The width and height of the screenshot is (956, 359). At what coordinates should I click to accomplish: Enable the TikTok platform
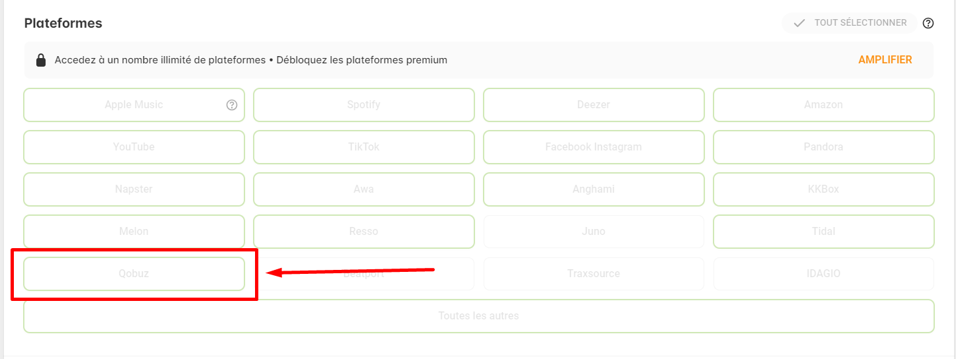364,147
